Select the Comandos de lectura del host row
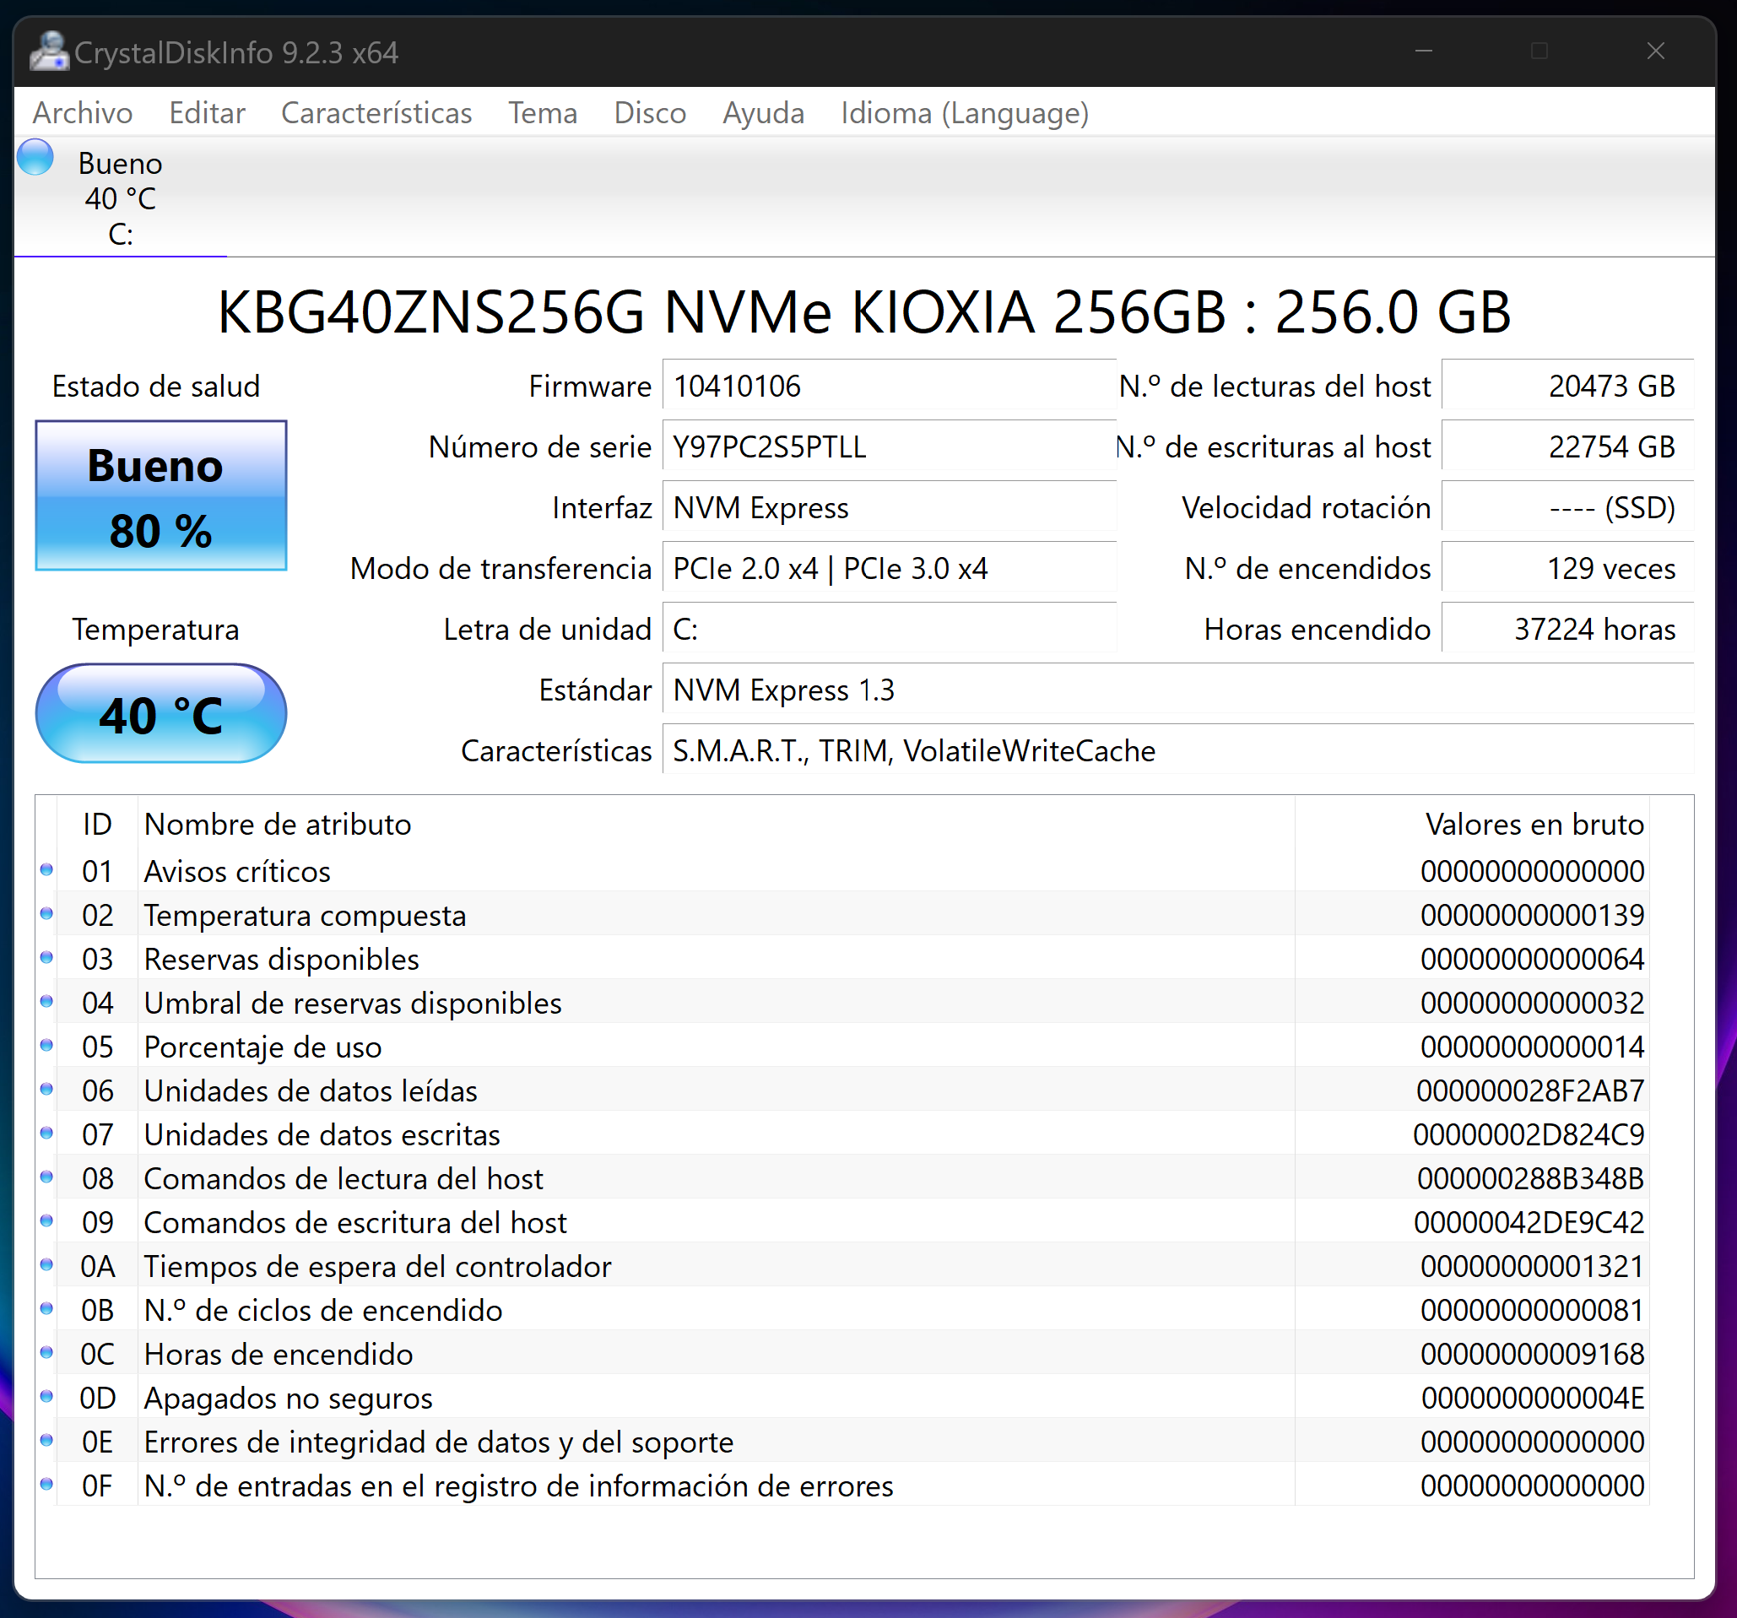Screen dimensions: 1737x1618 point(843,1178)
